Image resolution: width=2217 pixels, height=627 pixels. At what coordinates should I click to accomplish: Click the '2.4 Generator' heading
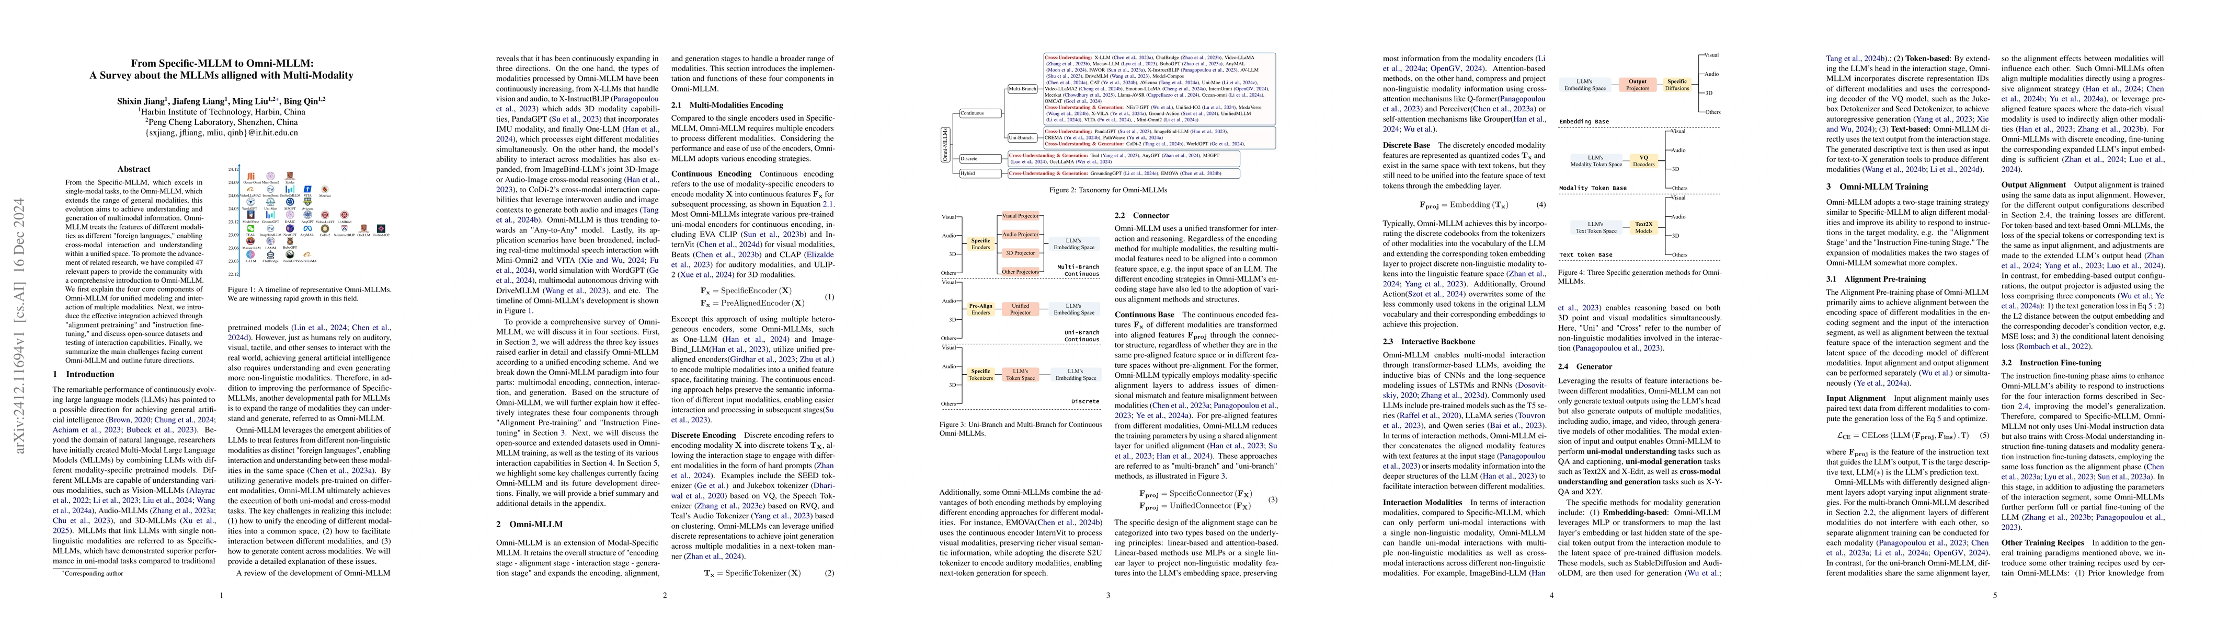pos(1585,366)
